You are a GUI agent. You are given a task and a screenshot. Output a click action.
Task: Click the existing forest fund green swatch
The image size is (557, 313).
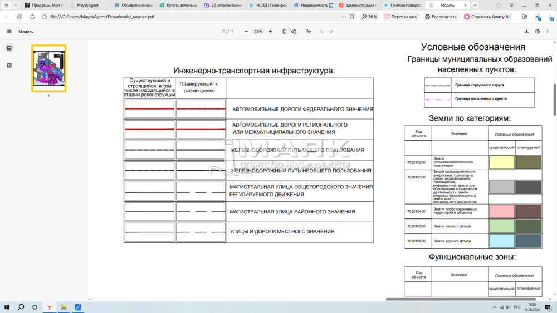coord(502,226)
